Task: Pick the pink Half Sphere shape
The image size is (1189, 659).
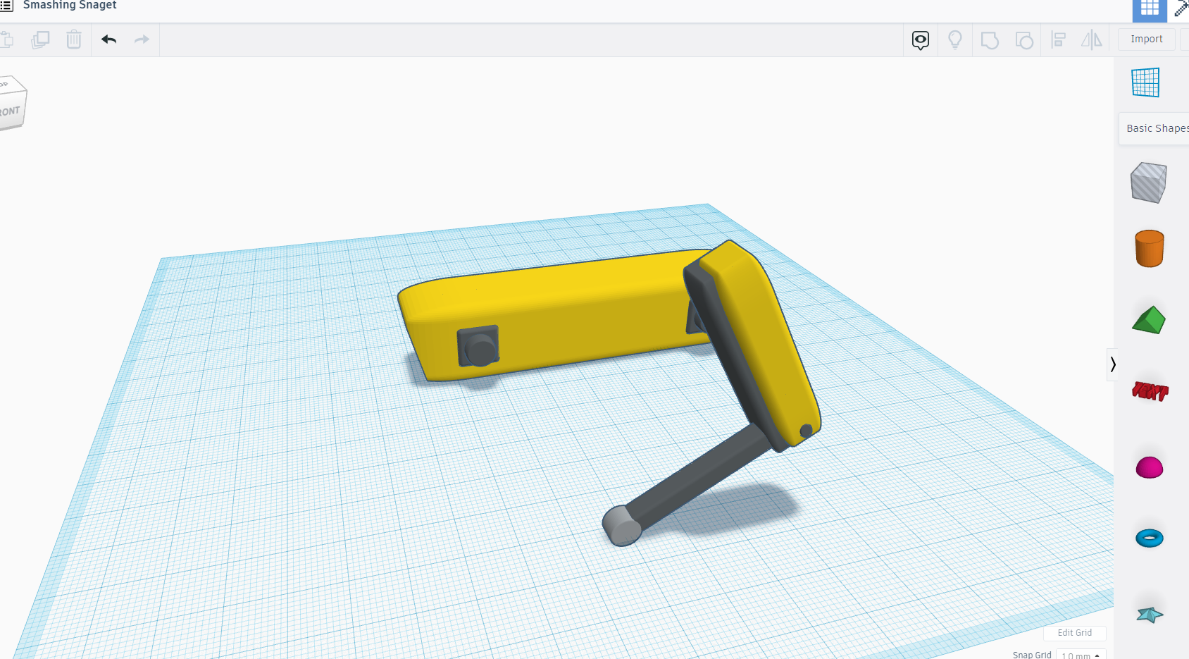Action: click(1150, 467)
